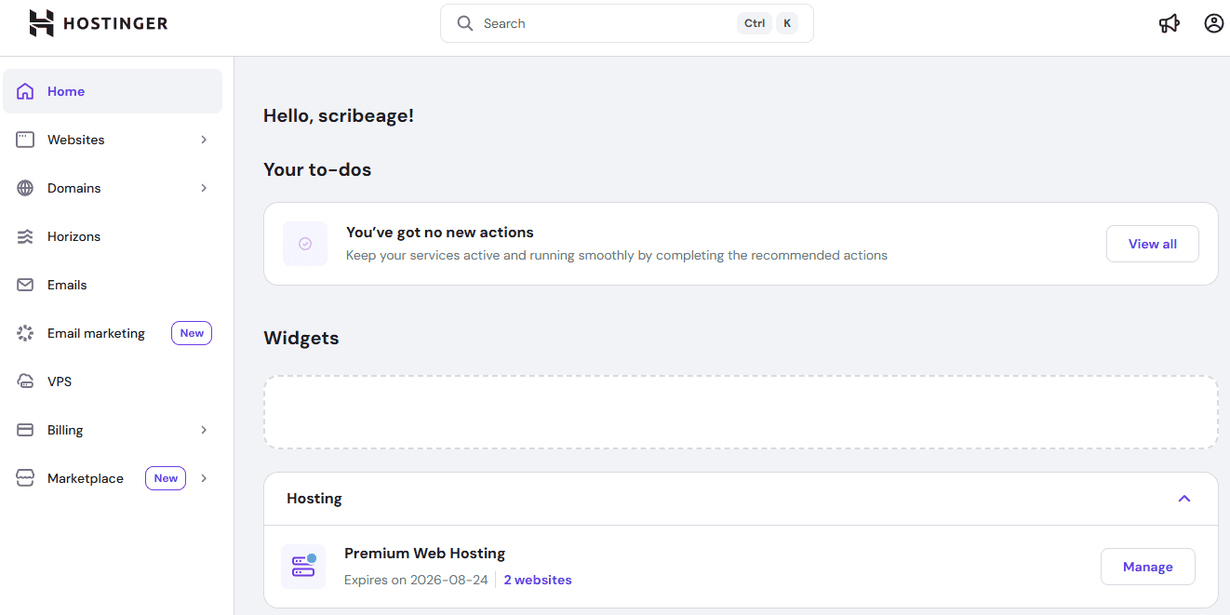Click the Marketplace storefront icon
Image resolution: width=1230 pixels, height=615 pixels.
[x=25, y=478]
